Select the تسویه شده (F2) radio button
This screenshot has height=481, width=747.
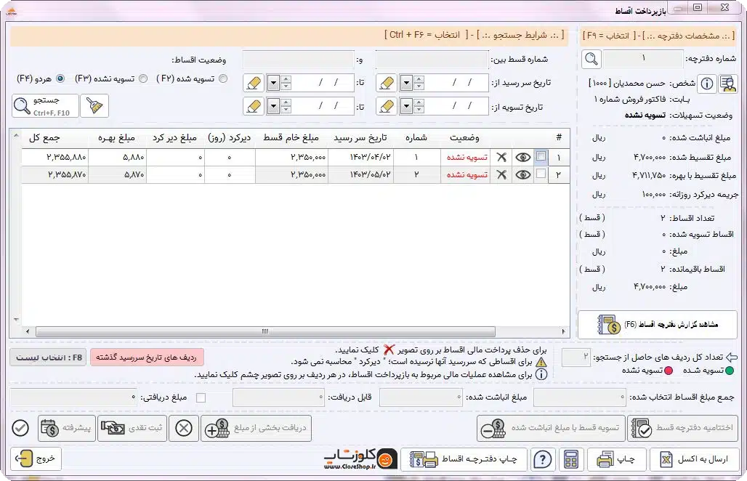[x=223, y=78]
